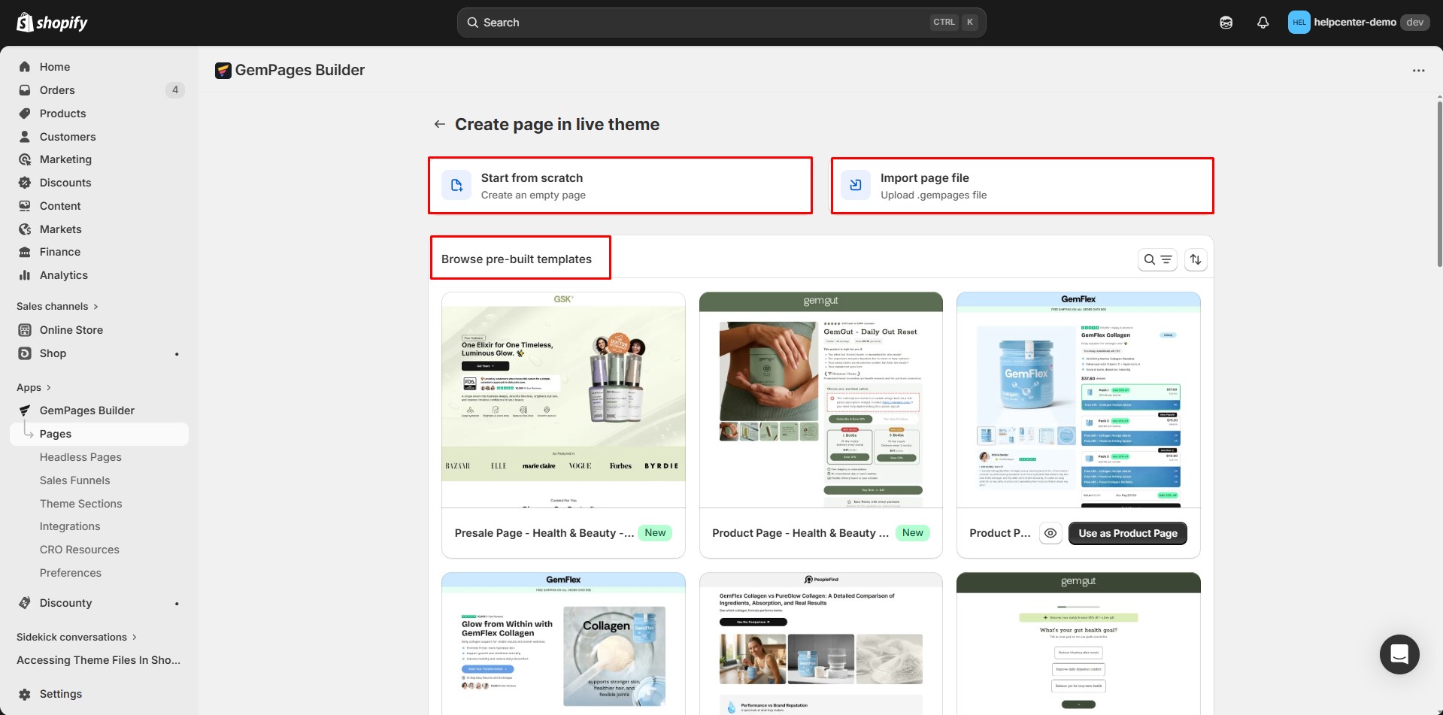The image size is (1443, 715).
Task: Open the Sidekick assistant icon in top bar
Action: pyautogui.click(x=1226, y=22)
